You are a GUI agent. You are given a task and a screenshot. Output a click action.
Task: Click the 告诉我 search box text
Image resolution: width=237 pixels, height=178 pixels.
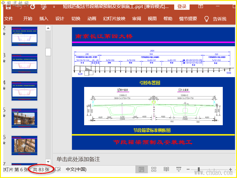coord(220,19)
